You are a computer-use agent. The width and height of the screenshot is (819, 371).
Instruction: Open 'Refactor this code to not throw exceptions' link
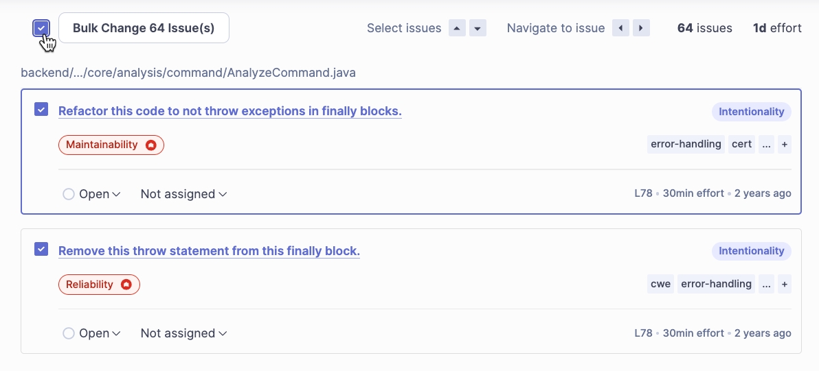point(229,111)
